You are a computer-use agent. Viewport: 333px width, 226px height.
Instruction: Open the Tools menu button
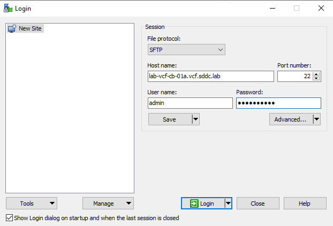pyautogui.click(x=32, y=204)
